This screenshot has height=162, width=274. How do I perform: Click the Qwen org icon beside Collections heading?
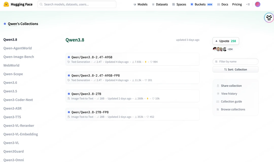pos(5,24)
